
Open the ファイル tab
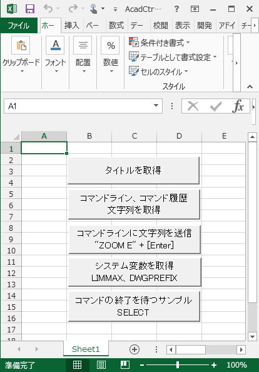tap(19, 25)
